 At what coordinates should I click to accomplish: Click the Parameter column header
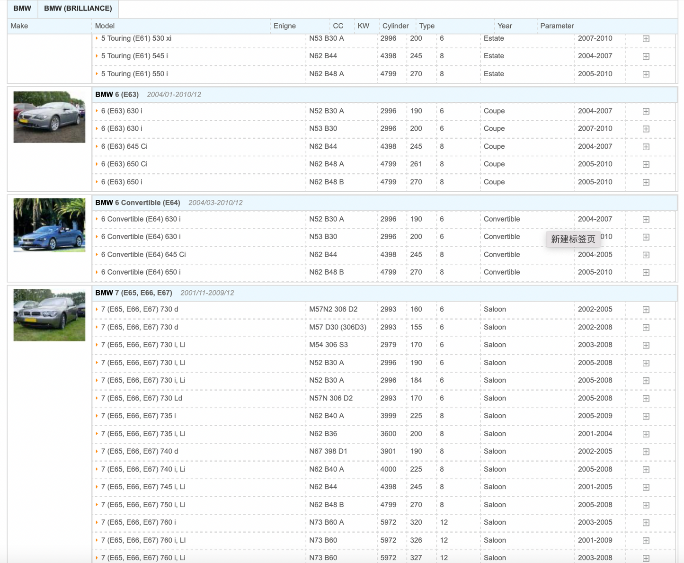(557, 26)
